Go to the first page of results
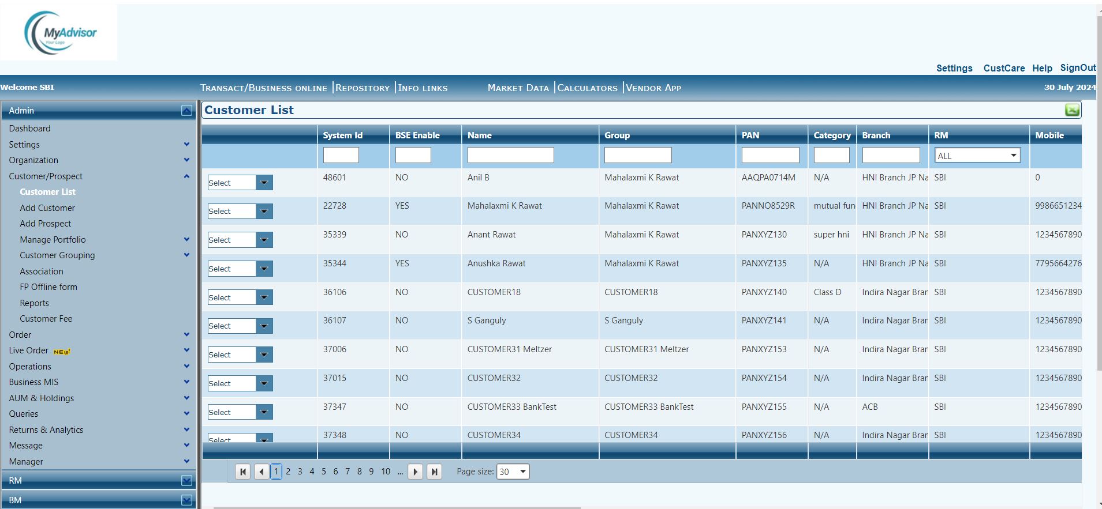The width and height of the screenshot is (1102, 509). click(x=243, y=472)
